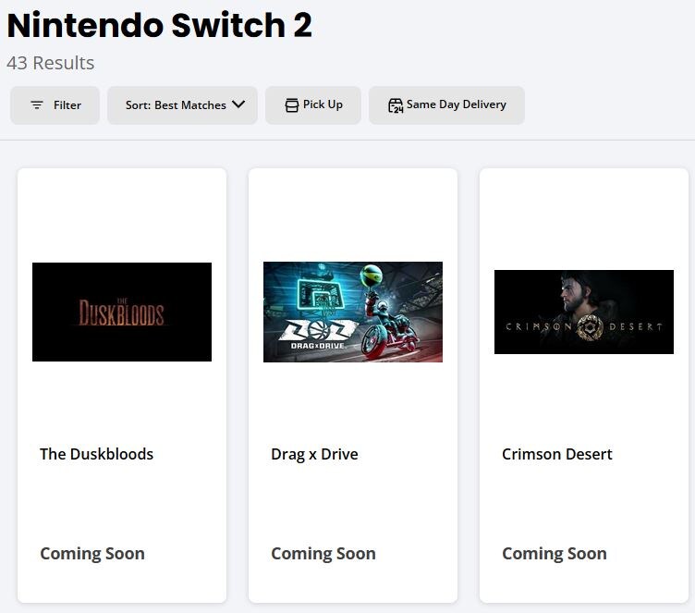The height and width of the screenshot is (613, 695).
Task: Select the Drag x Drive title link
Action: pos(314,454)
